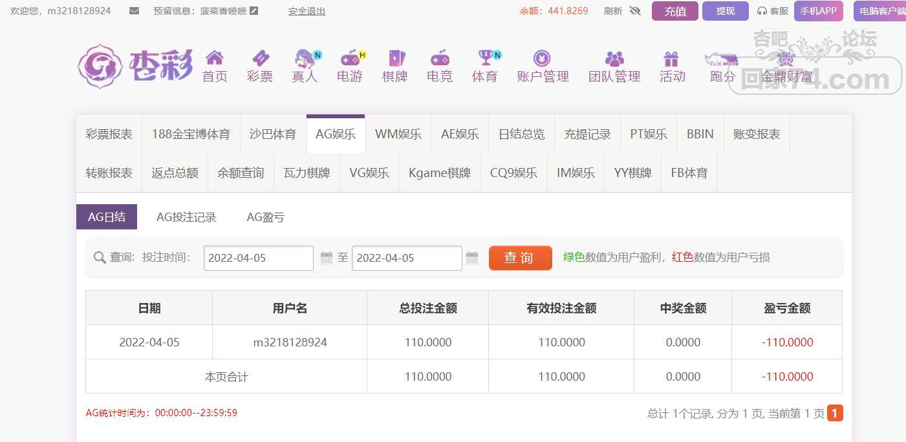Edit the reserved message pencil icon
The width and height of the screenshot is (906, 442).
254,11
